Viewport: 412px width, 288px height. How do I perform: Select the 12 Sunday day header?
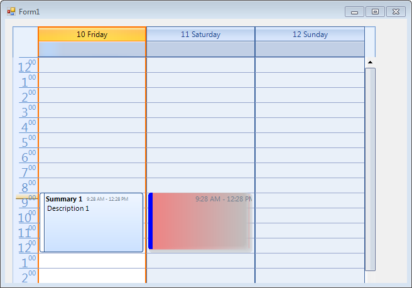tap(310, 34)
